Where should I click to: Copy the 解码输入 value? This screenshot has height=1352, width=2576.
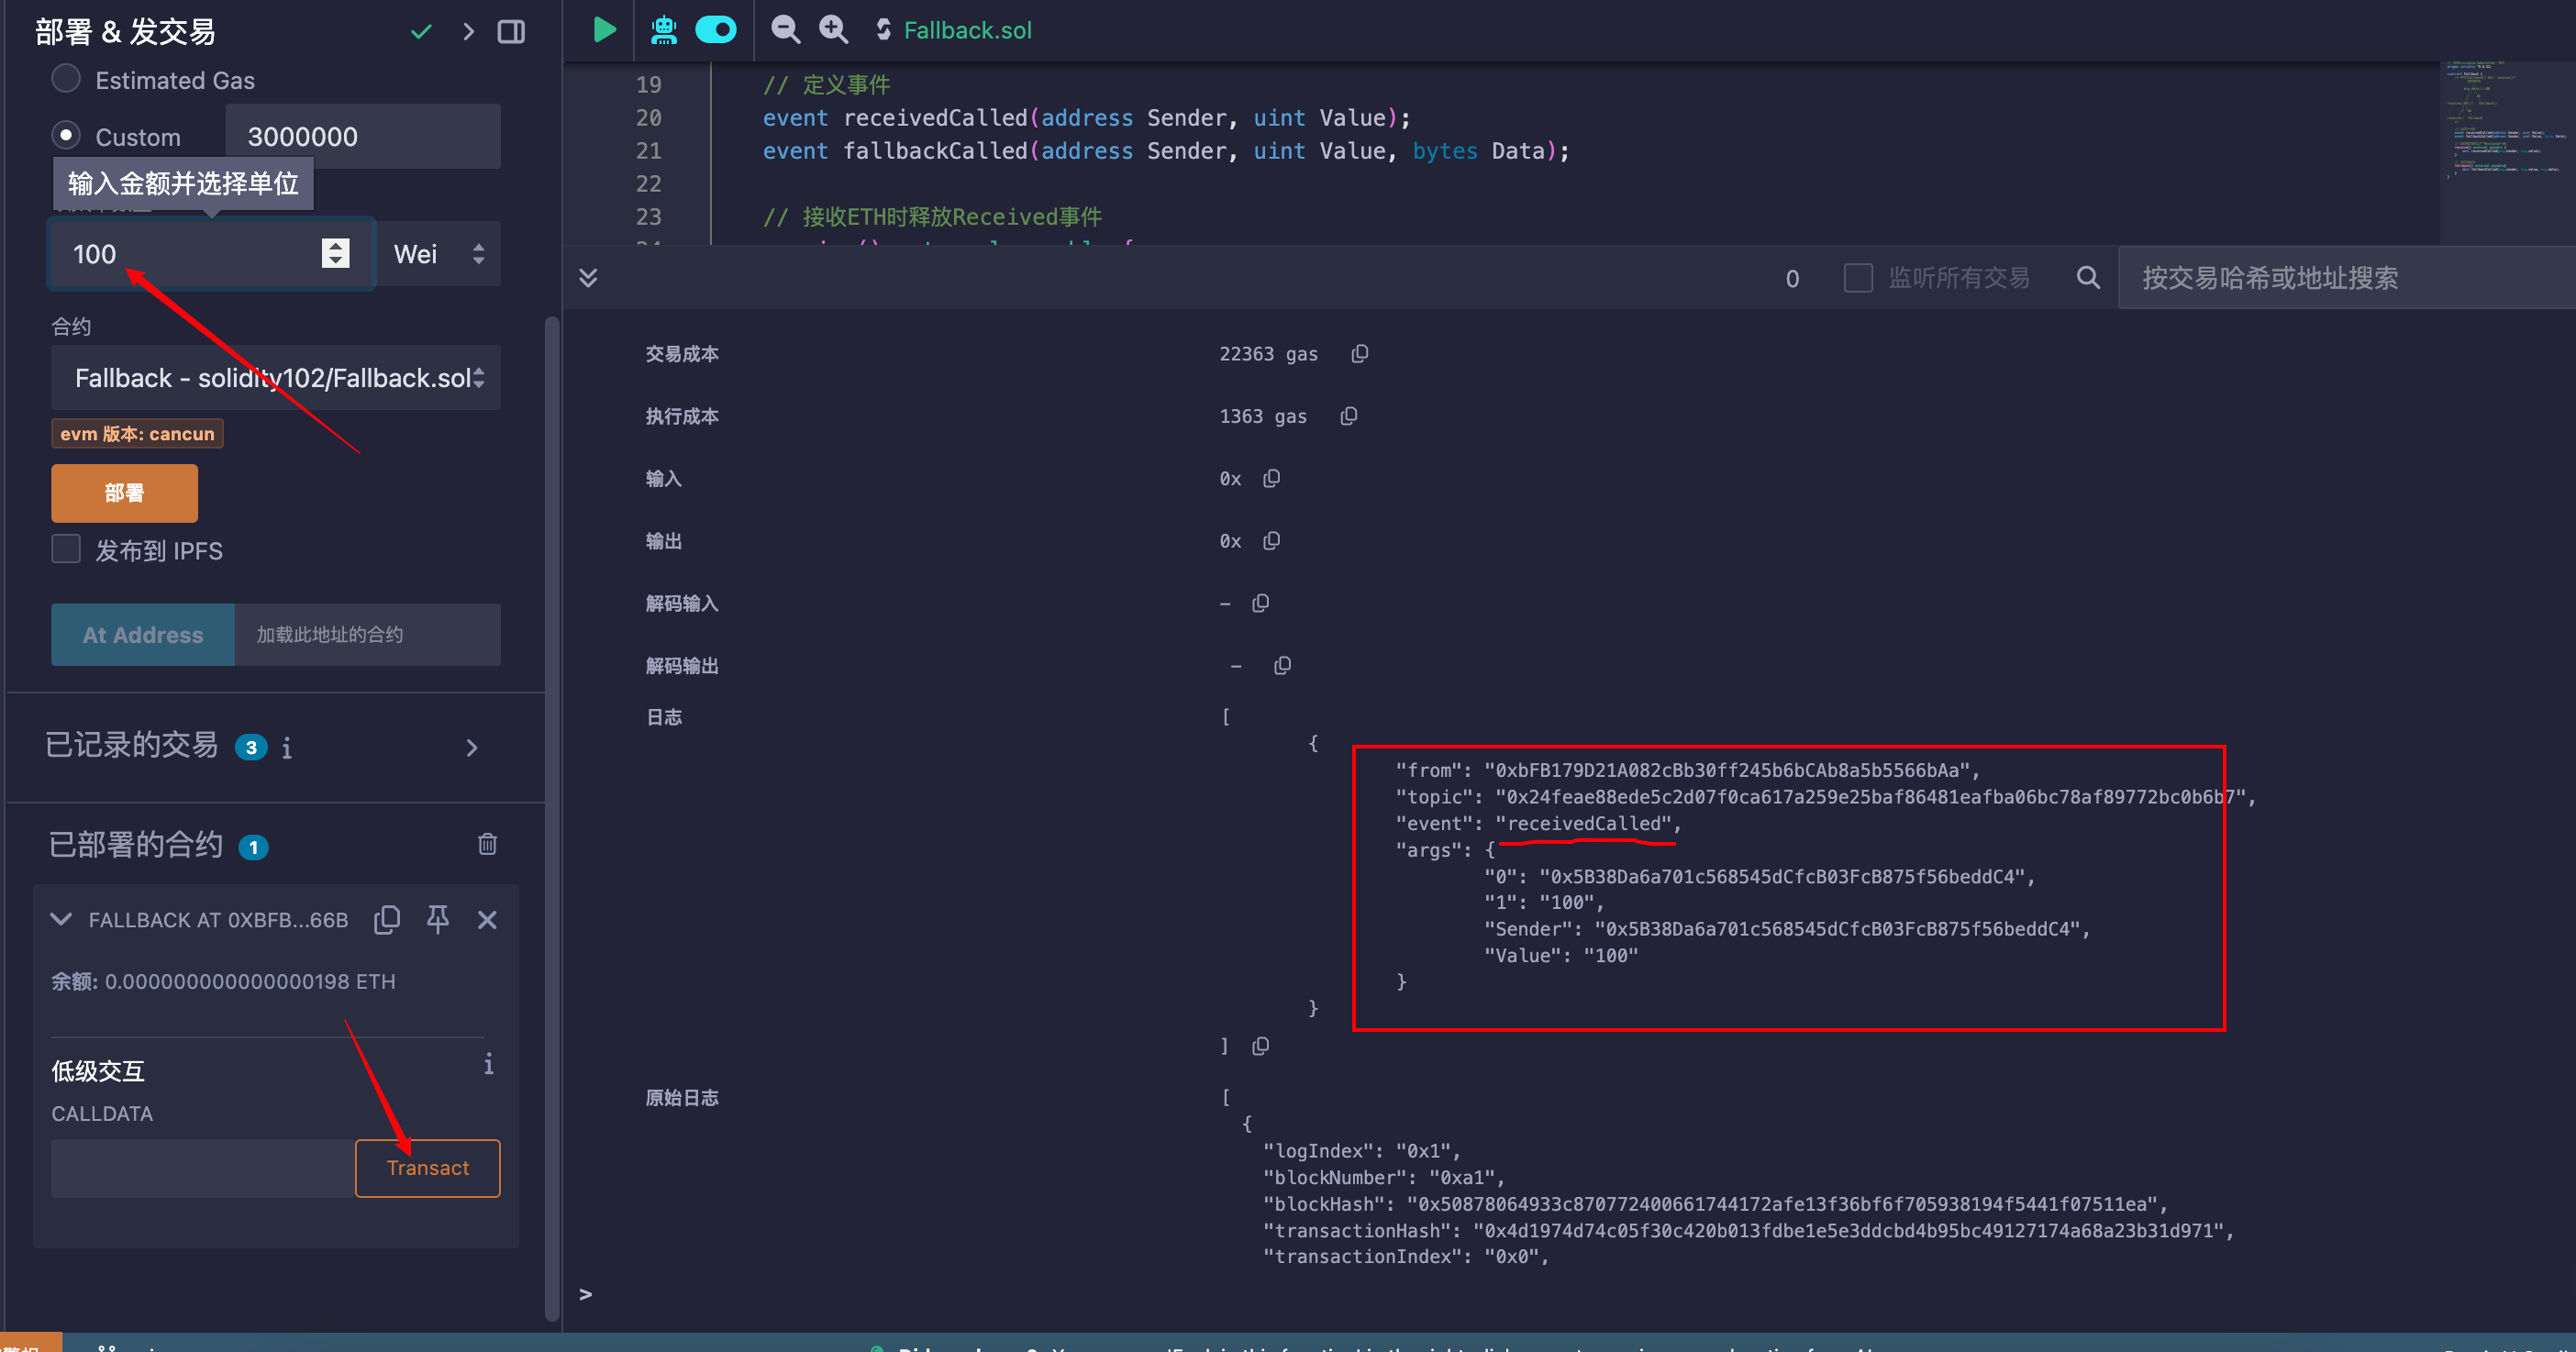1261,603
